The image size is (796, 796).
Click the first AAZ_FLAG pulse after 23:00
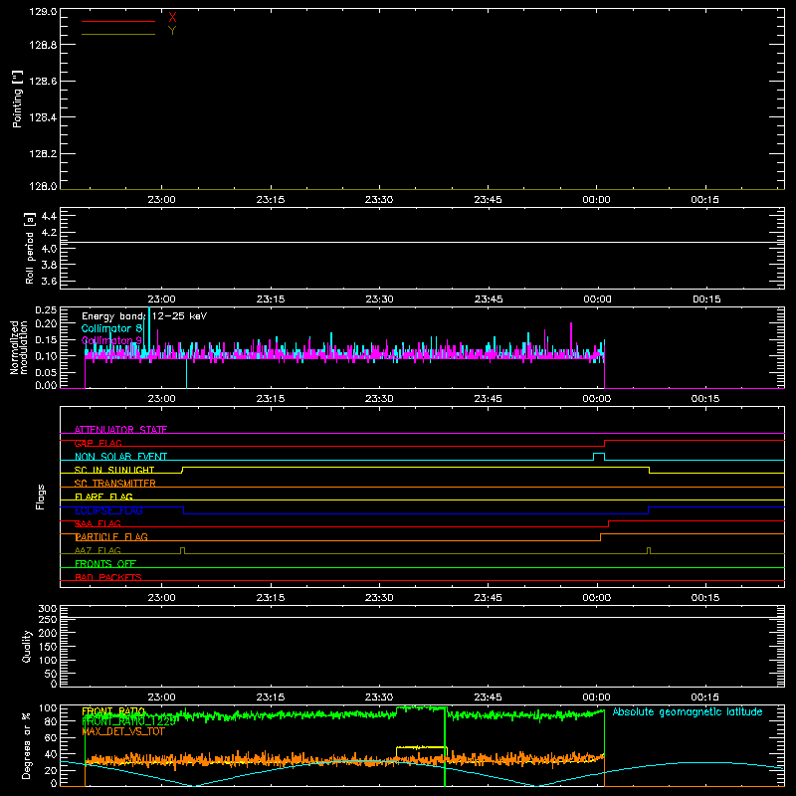[183, 550]
